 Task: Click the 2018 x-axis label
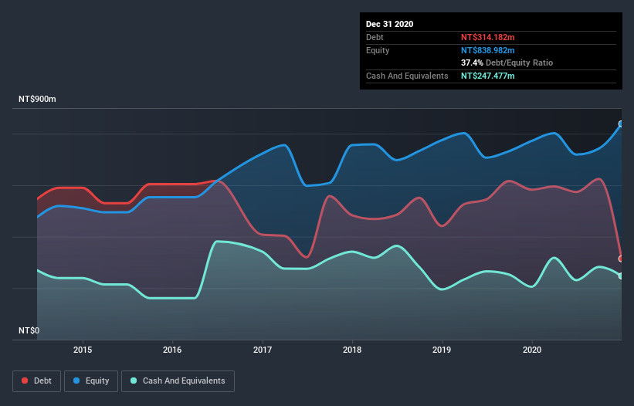[x=352, y=350]
